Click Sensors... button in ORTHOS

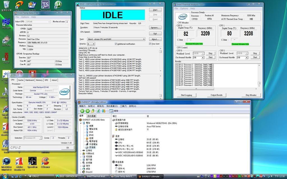point(155,28)
